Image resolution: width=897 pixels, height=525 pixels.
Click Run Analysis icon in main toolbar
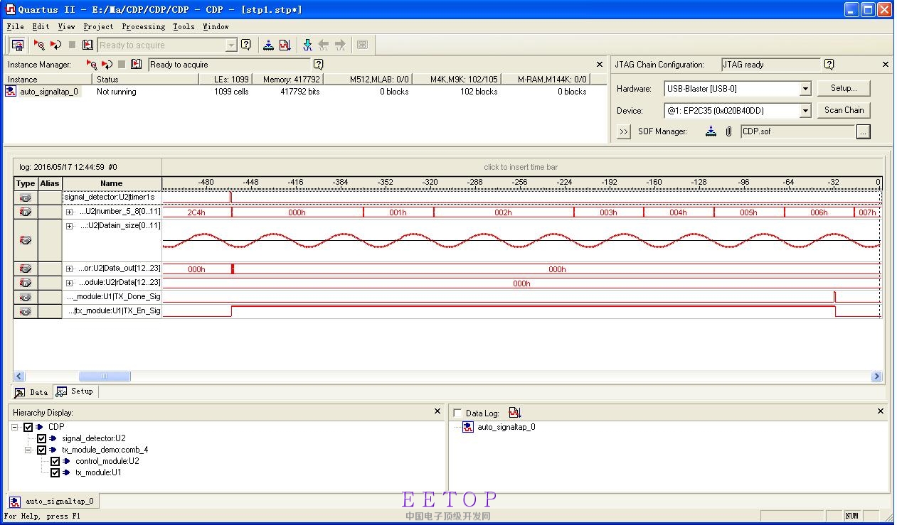click(39, 45)
